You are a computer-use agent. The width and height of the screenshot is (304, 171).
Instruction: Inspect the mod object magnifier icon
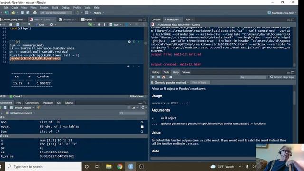[142, 122]
